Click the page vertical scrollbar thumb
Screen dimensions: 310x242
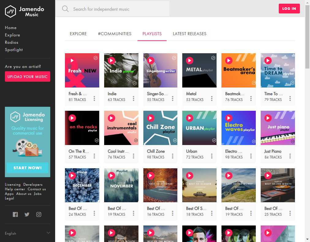(x=308, y=37)
